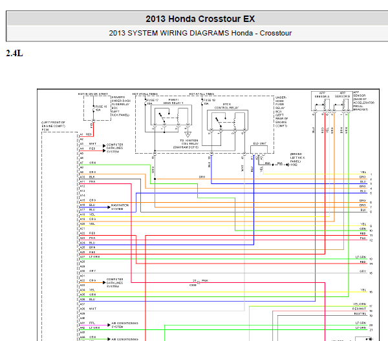The width and height of the screenshot is (388, 341).
Task: Click the A41 PPL pin label
Action: pos(87,323)
